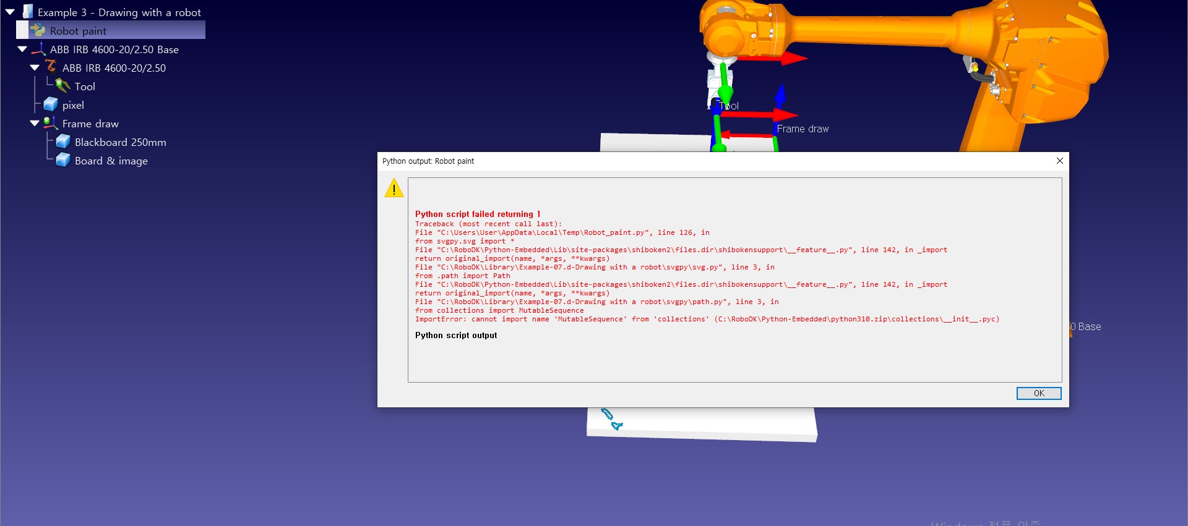Screen dimensions: 1188x526
Task: Close the Python output dialog
Action: (x=1059, y=161)
